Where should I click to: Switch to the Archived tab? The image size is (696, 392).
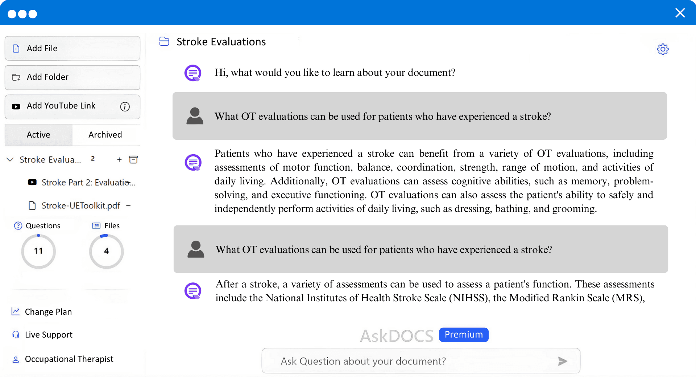(x=105, y=134)
